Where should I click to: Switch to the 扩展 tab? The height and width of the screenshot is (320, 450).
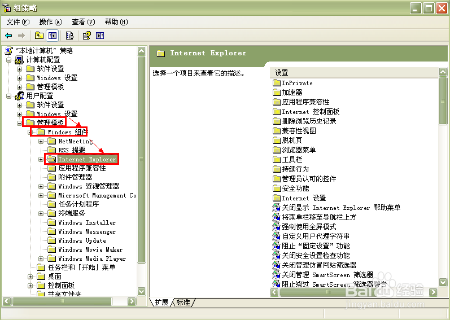pyautogui.click(x=161, y=303)
